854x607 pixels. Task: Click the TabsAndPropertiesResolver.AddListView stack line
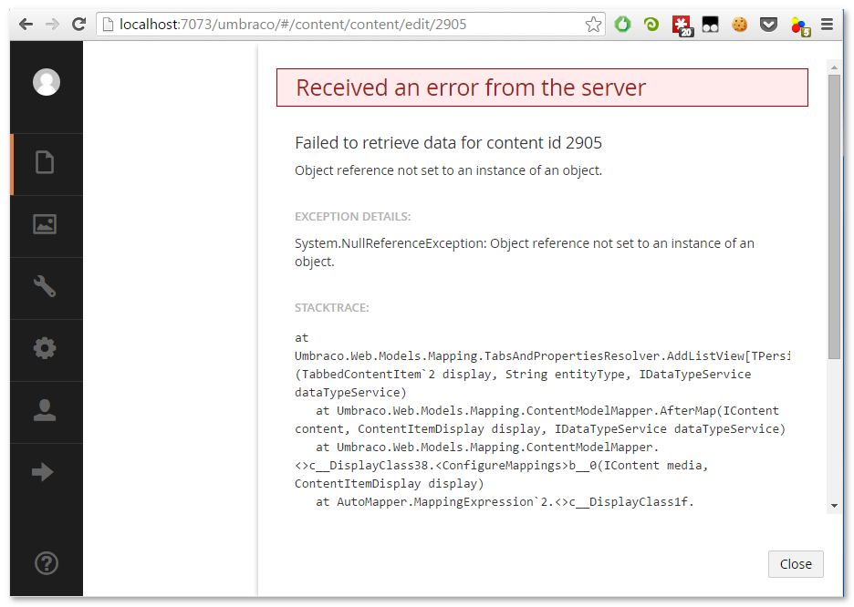coord(543,356)
